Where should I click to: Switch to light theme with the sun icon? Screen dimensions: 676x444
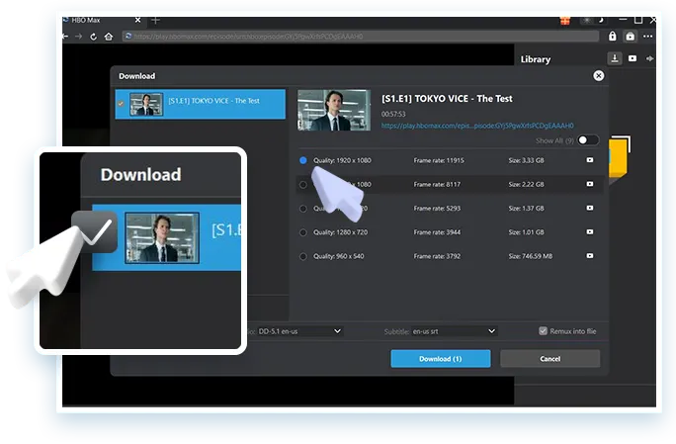587,21
